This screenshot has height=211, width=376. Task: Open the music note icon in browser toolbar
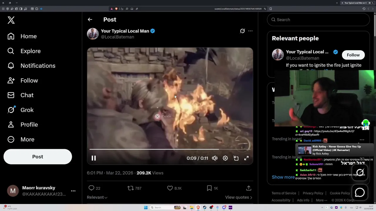[25, 9]
